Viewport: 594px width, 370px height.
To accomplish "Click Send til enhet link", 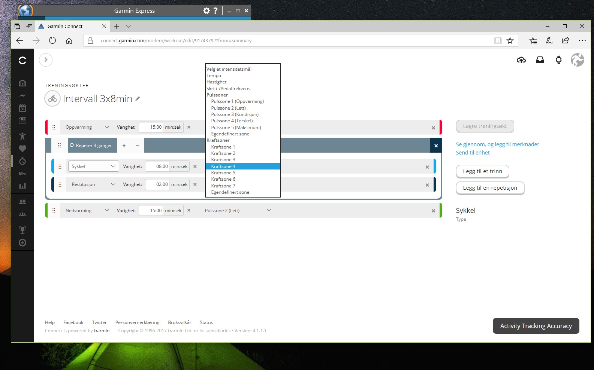I will [x=473, y=153].
